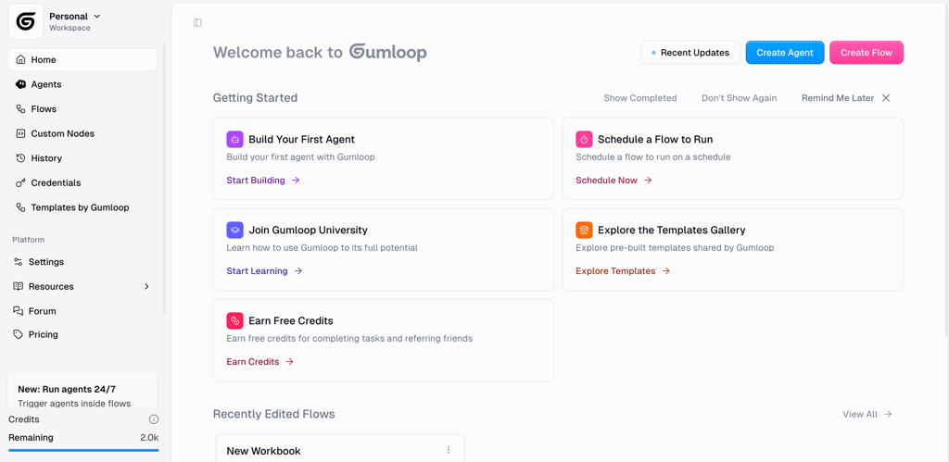This screenshot has width=949, height=462.
Task: Click the orange Templates Gallery store icon
Action: point(584,230)
